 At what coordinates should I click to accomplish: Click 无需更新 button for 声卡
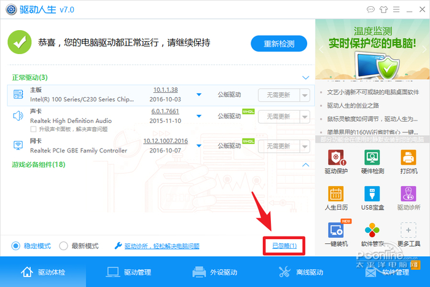tap(279, 117)
